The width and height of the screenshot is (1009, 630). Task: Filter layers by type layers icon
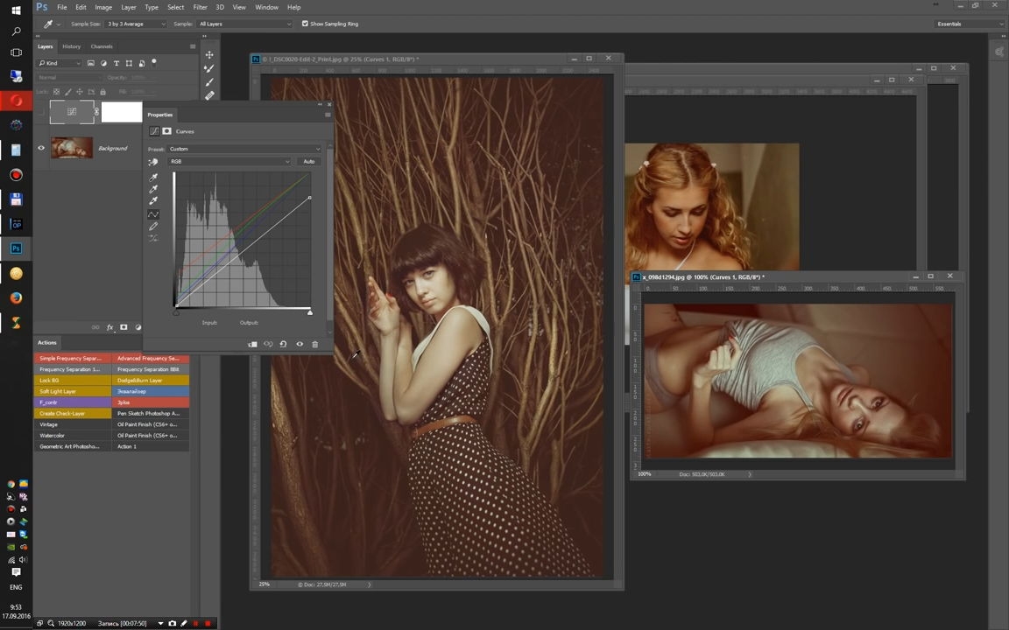click(x=116, y=63)
